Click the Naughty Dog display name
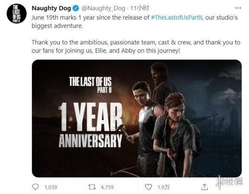The height and width of the screenshot is (194, 249). pyautogui.click(x=51, y=8)
